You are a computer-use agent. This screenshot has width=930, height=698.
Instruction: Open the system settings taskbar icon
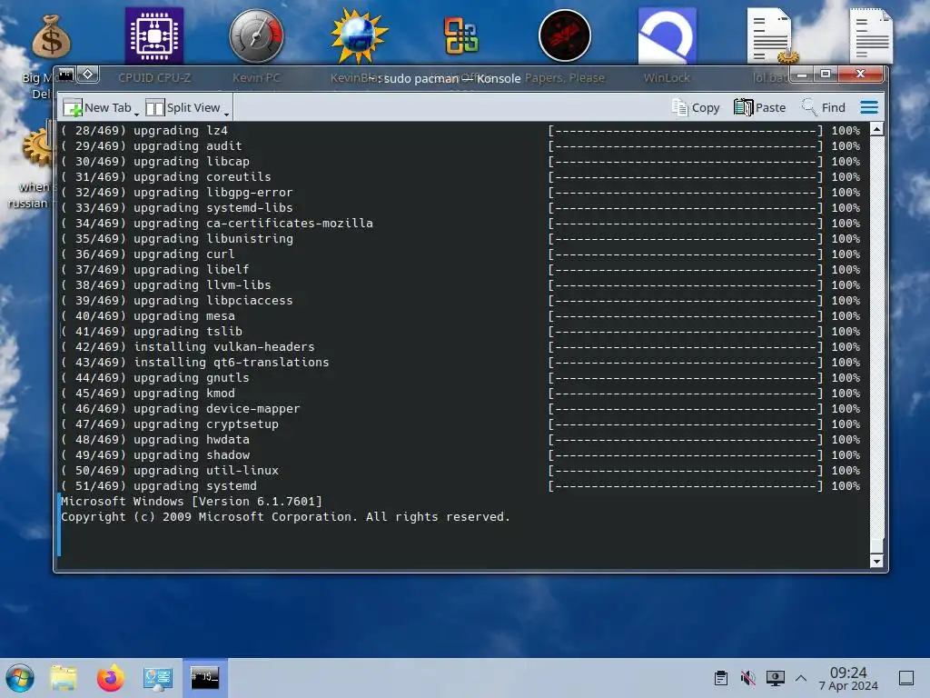[158, 678]
